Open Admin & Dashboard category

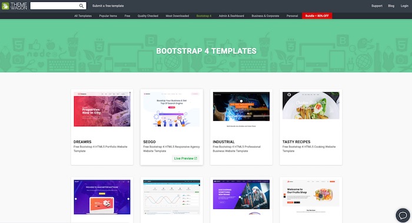pos(231,16)
